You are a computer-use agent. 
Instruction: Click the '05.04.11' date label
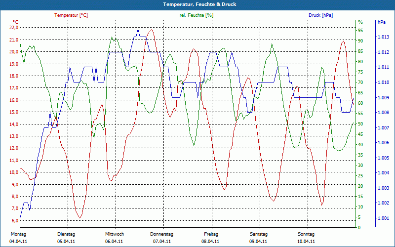coord(66,242)
